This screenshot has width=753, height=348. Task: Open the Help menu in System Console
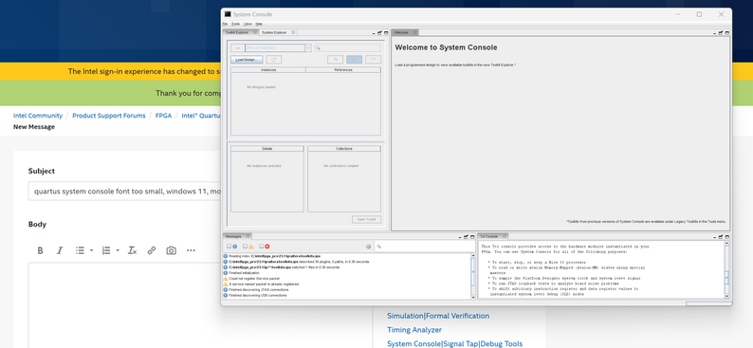(x=259, y=24)
